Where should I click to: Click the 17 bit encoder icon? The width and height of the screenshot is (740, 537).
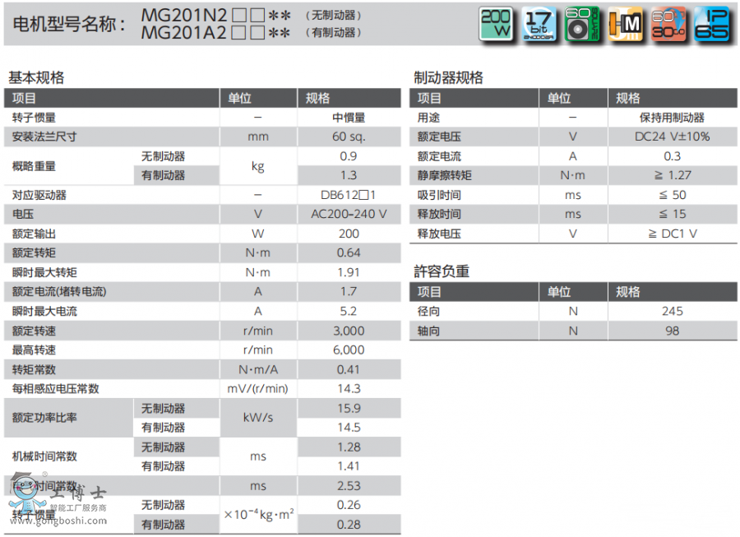539,24
